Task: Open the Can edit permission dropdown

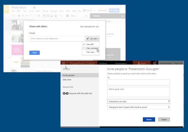Action: (x=92, y=39)
